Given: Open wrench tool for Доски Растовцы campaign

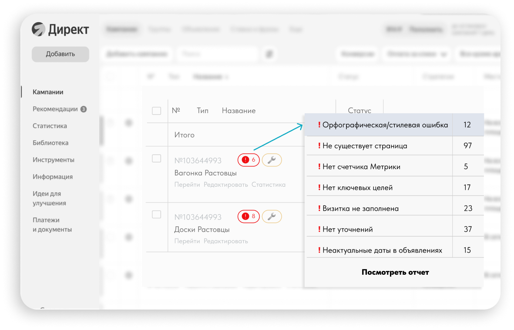Looking at the screenshot, I should tap(272, 216).
